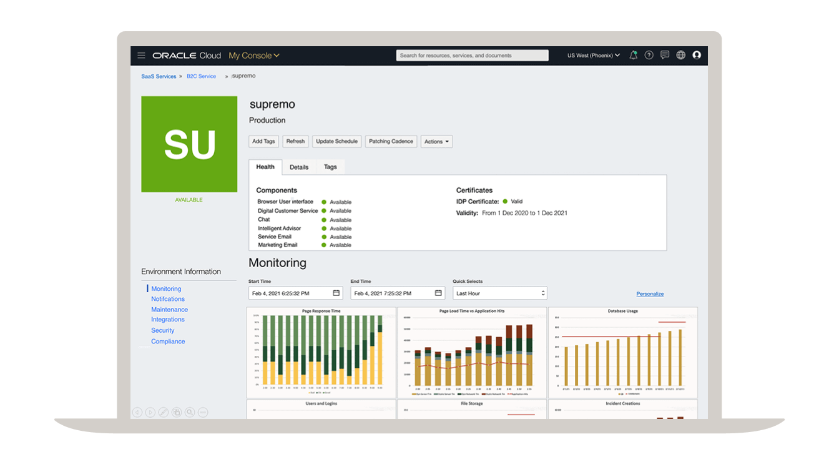
Task: Click the resources search field
Action: 472,55
